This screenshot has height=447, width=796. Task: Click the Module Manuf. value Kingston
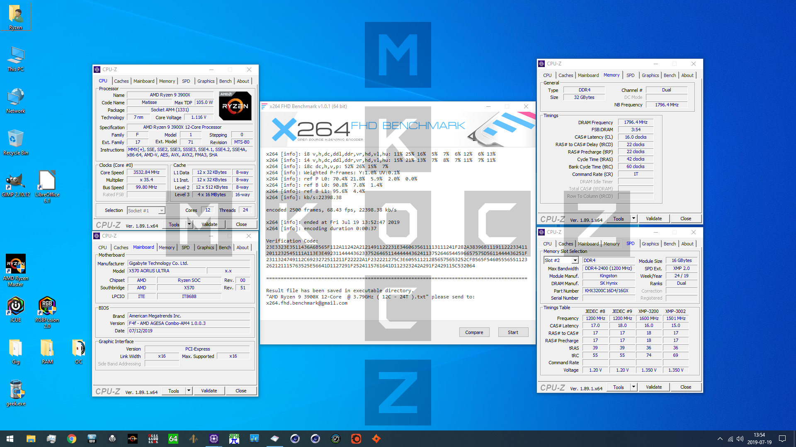(x=609, y=276)
